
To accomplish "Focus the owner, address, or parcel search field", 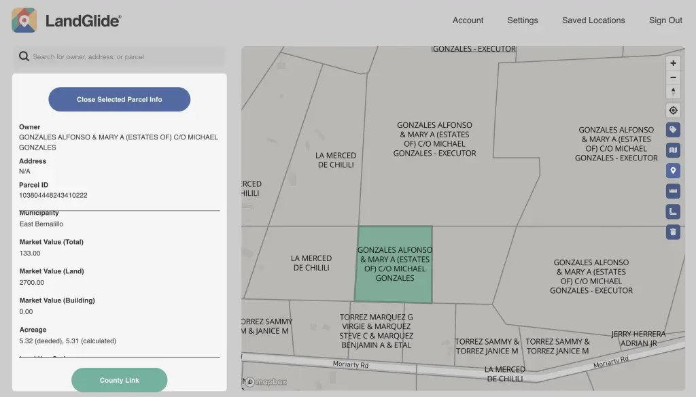I will click(x=126, y=57).
